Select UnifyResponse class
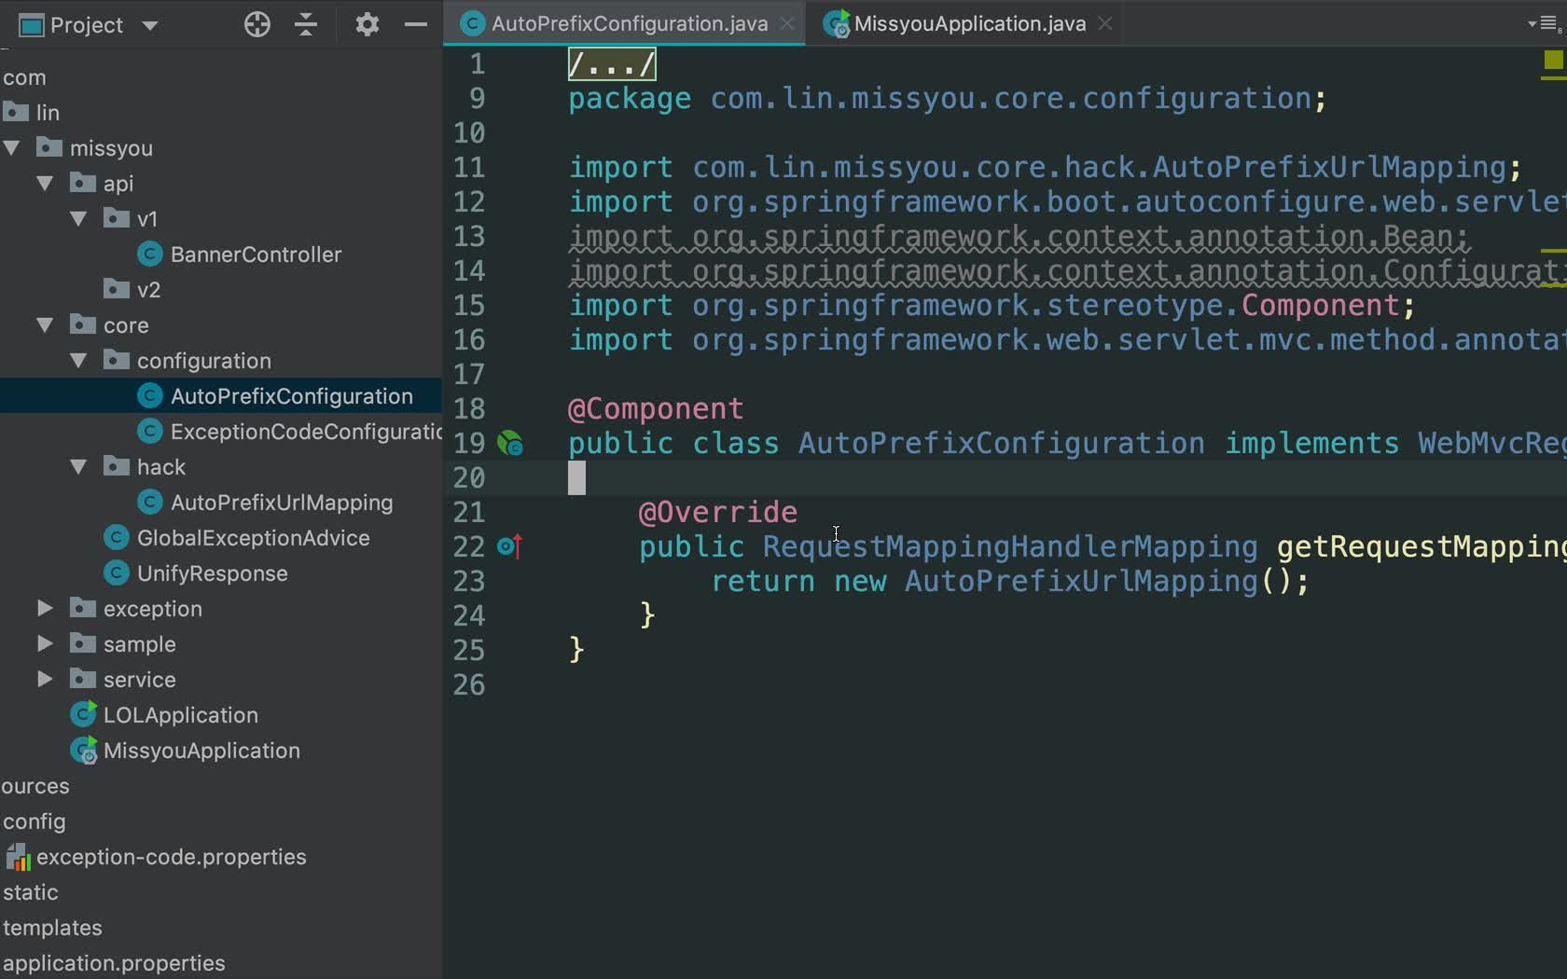Screen dimensions: 1567x979 click(212, 573)
